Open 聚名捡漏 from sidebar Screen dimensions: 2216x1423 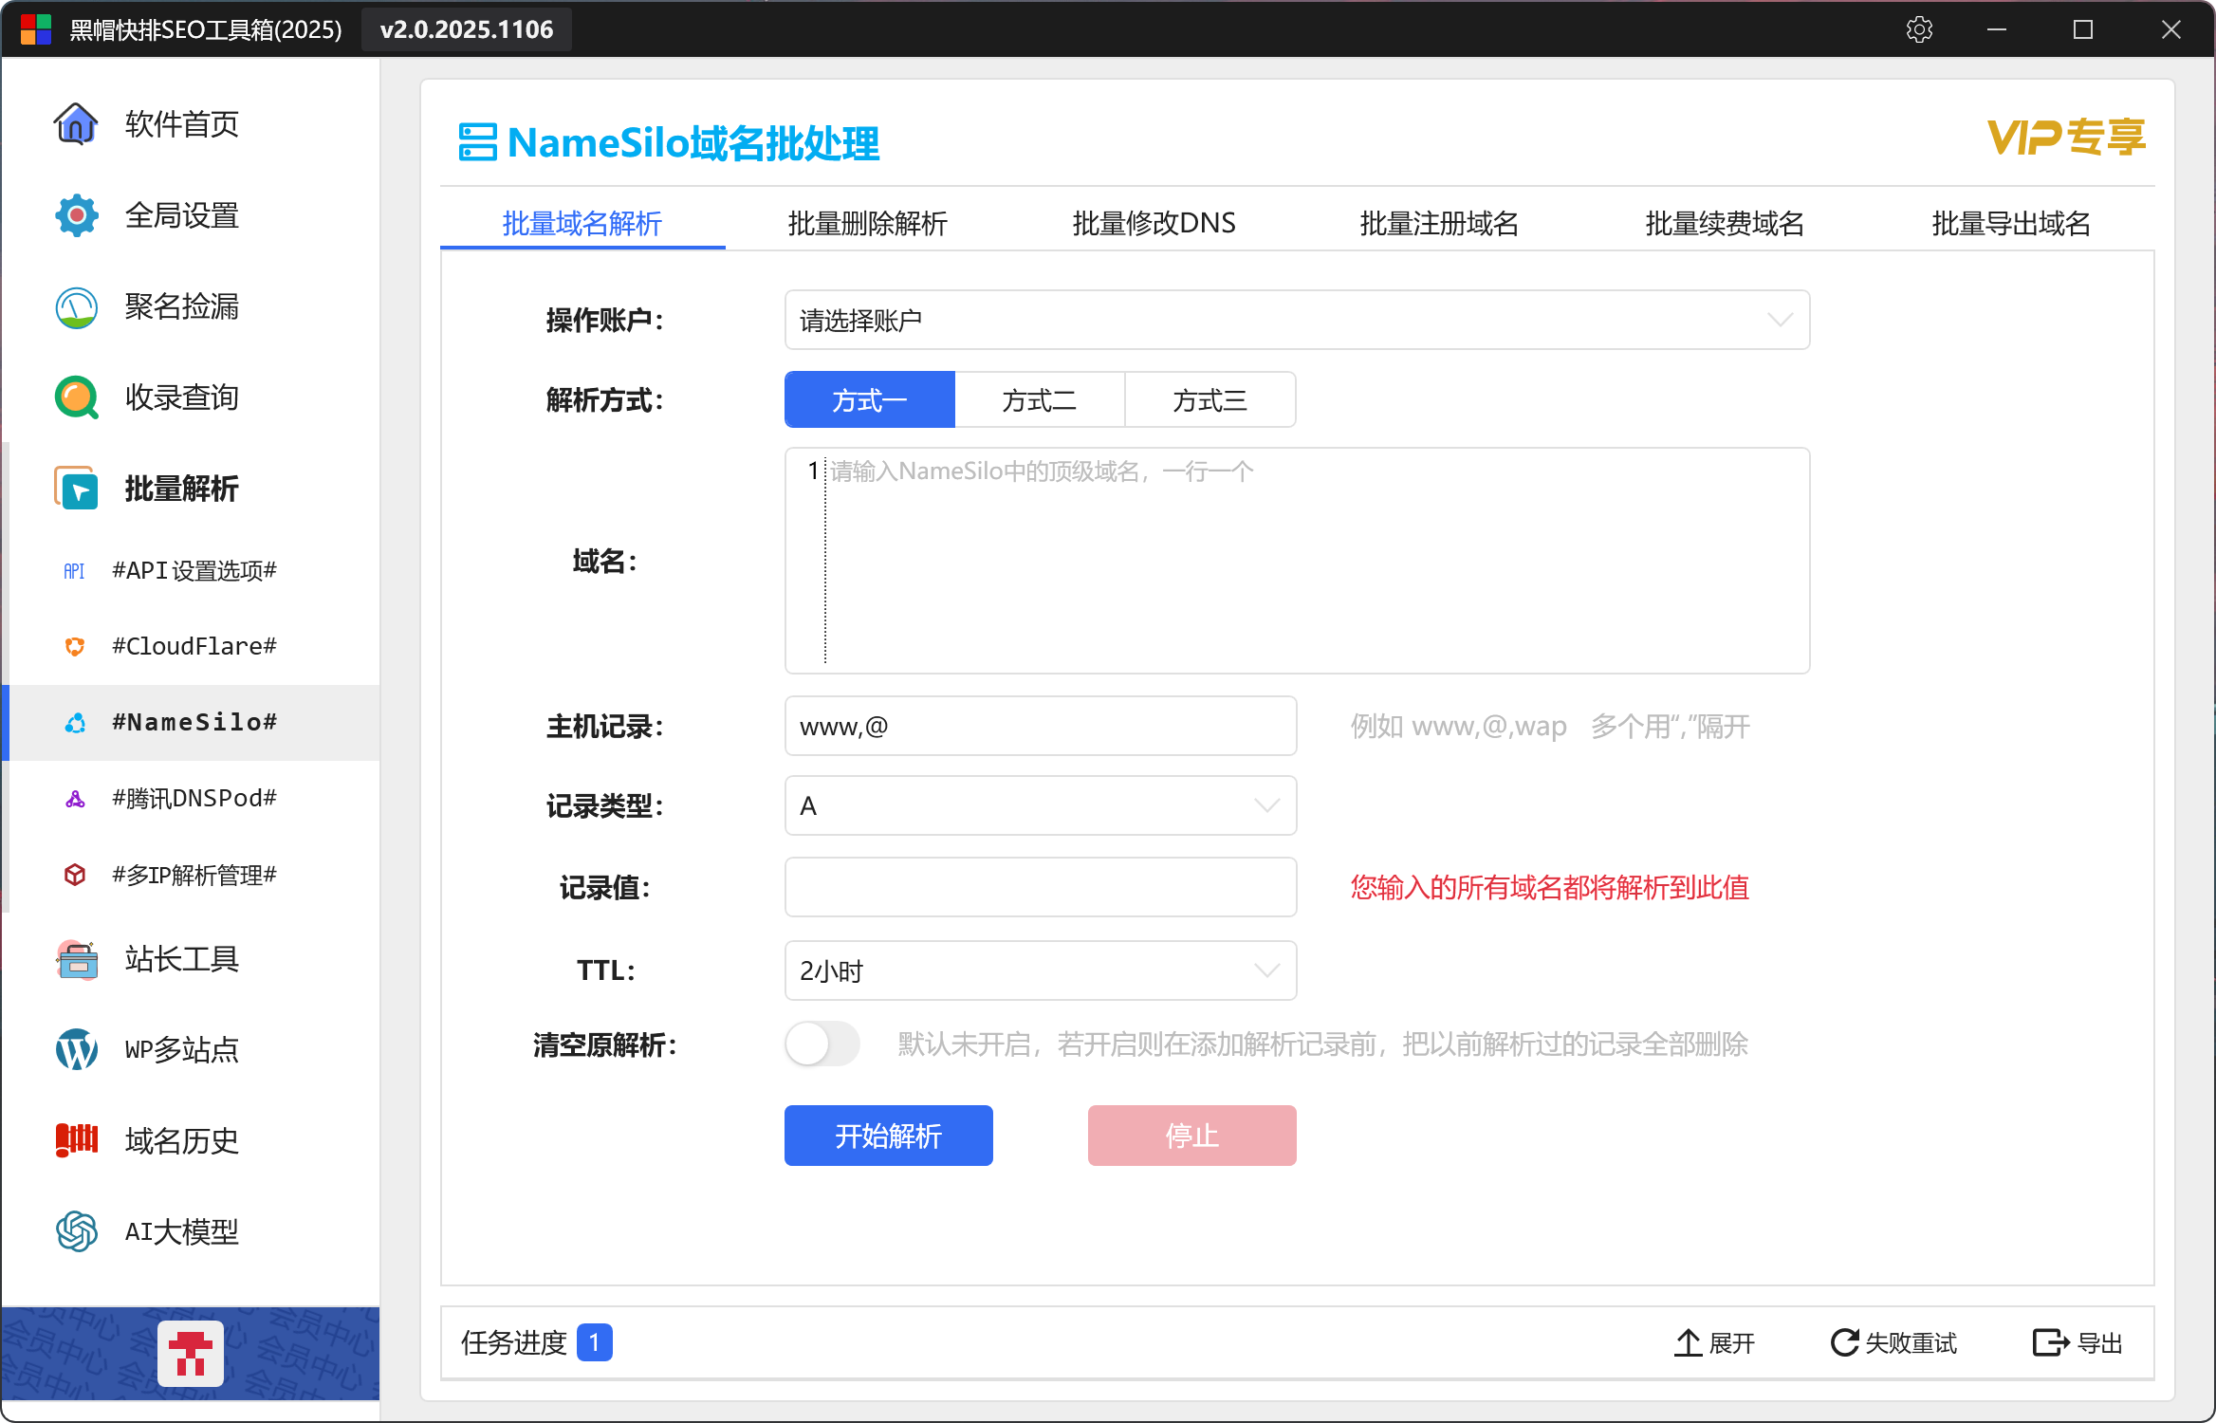click(x=76, y=307)
